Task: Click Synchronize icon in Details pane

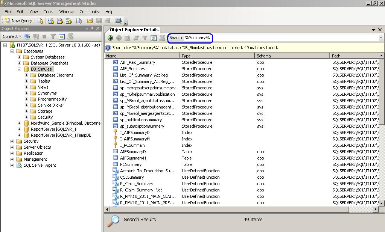Action: pos(136,38)
